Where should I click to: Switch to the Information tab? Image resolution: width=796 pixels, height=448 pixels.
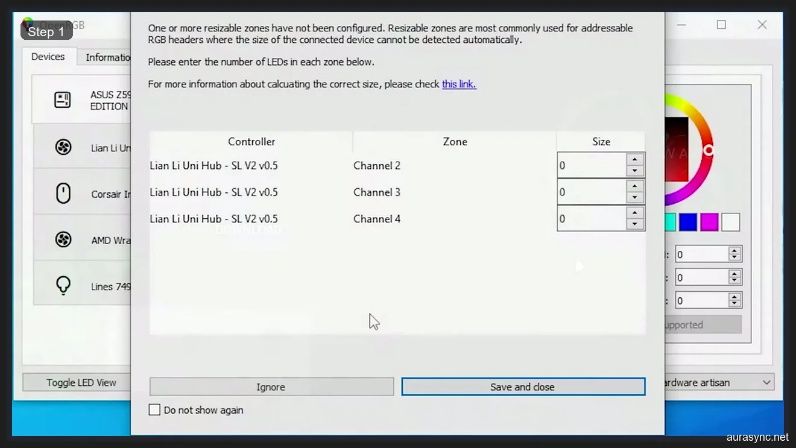click(109, 57)
